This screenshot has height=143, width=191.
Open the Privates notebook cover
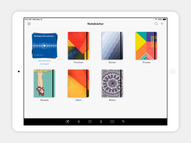click(146, 46)
